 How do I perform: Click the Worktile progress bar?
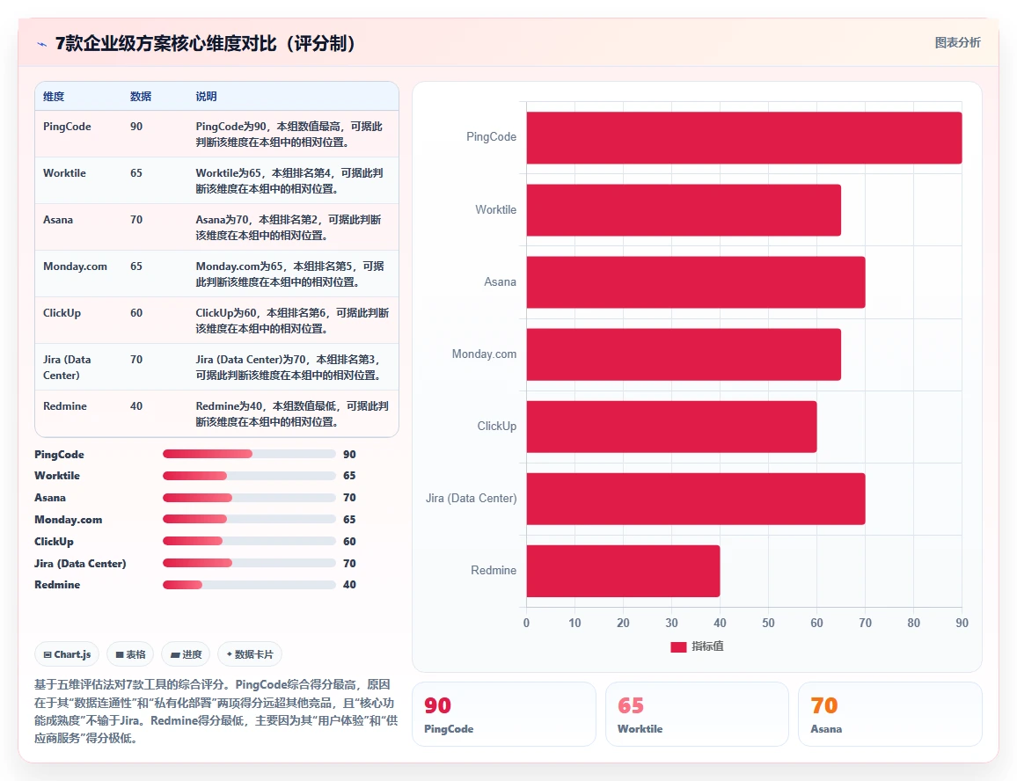(249, 476)
